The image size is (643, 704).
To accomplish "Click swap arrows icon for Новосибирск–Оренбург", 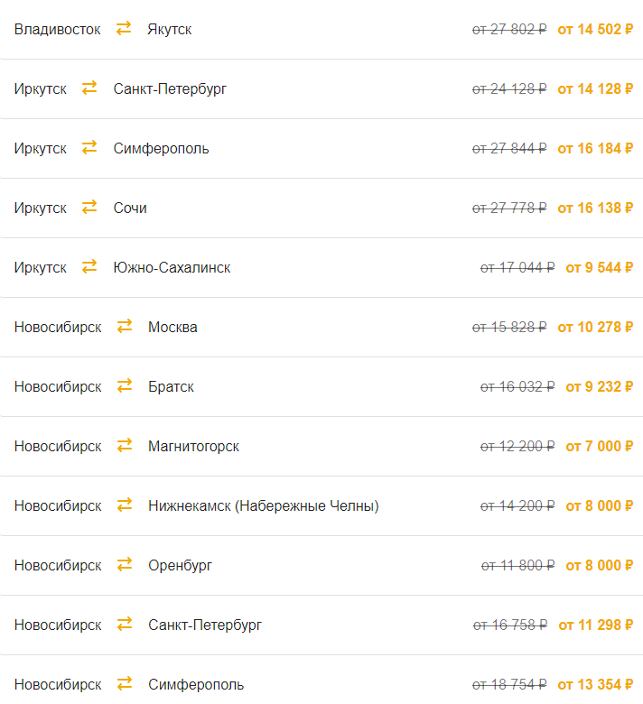I will click(125, 564).
